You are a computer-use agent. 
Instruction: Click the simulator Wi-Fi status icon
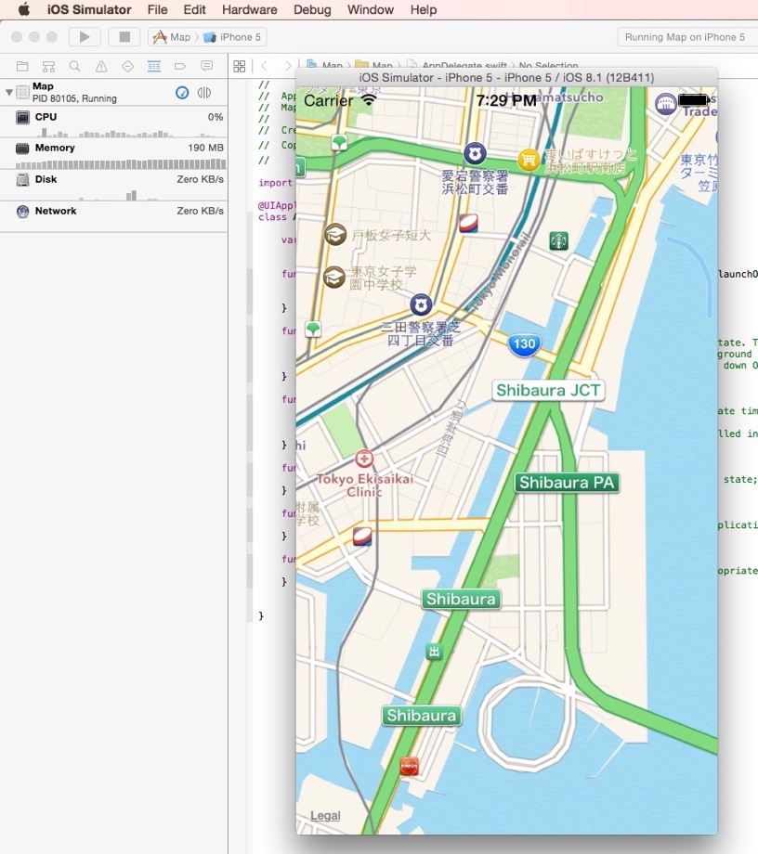click(369, 100)
